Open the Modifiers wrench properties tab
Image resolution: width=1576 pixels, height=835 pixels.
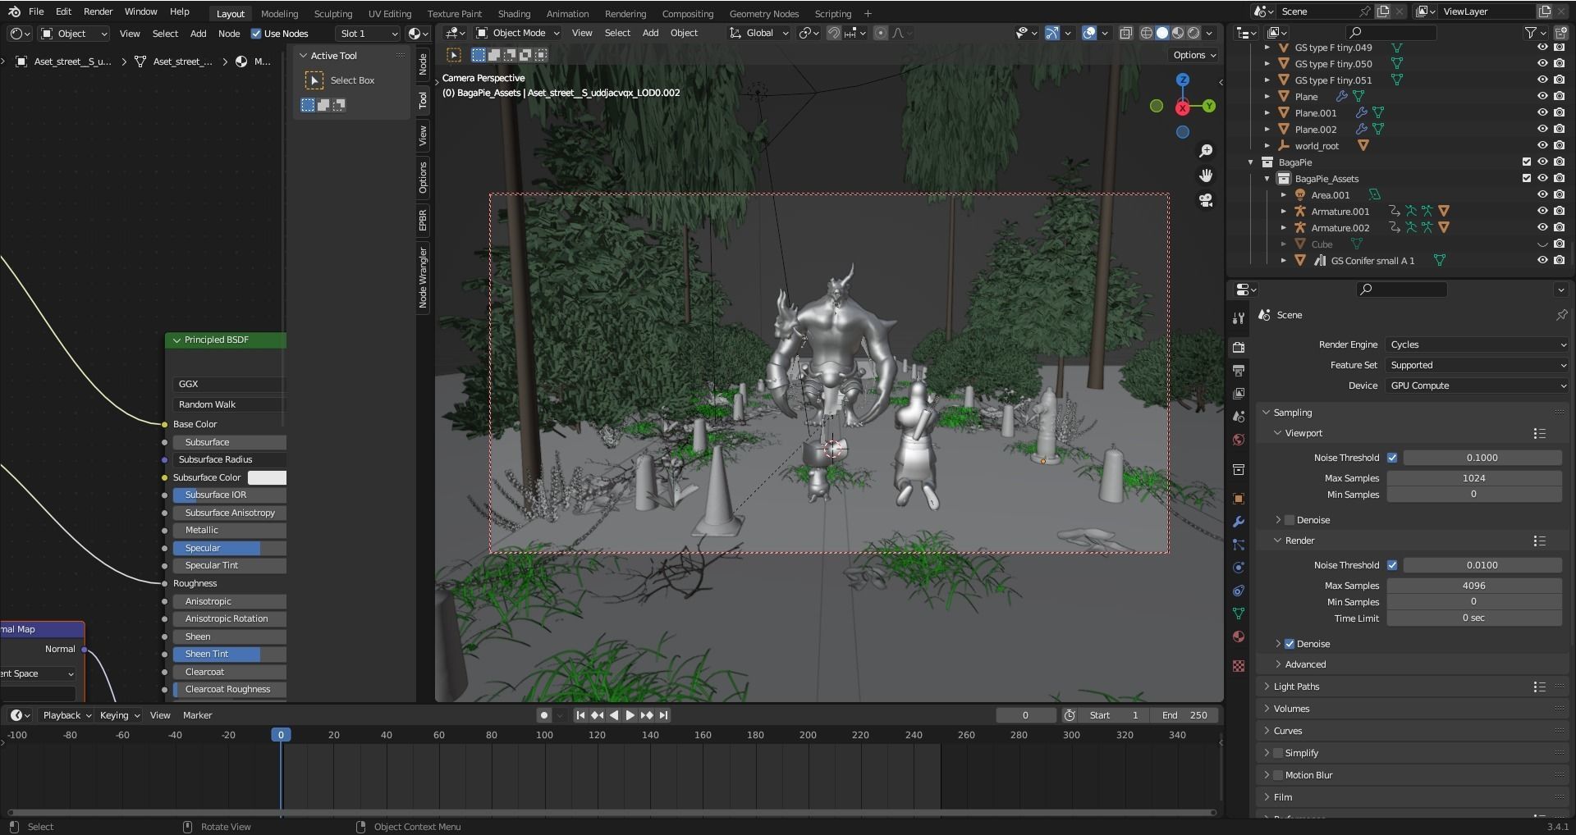point(1239,522)
